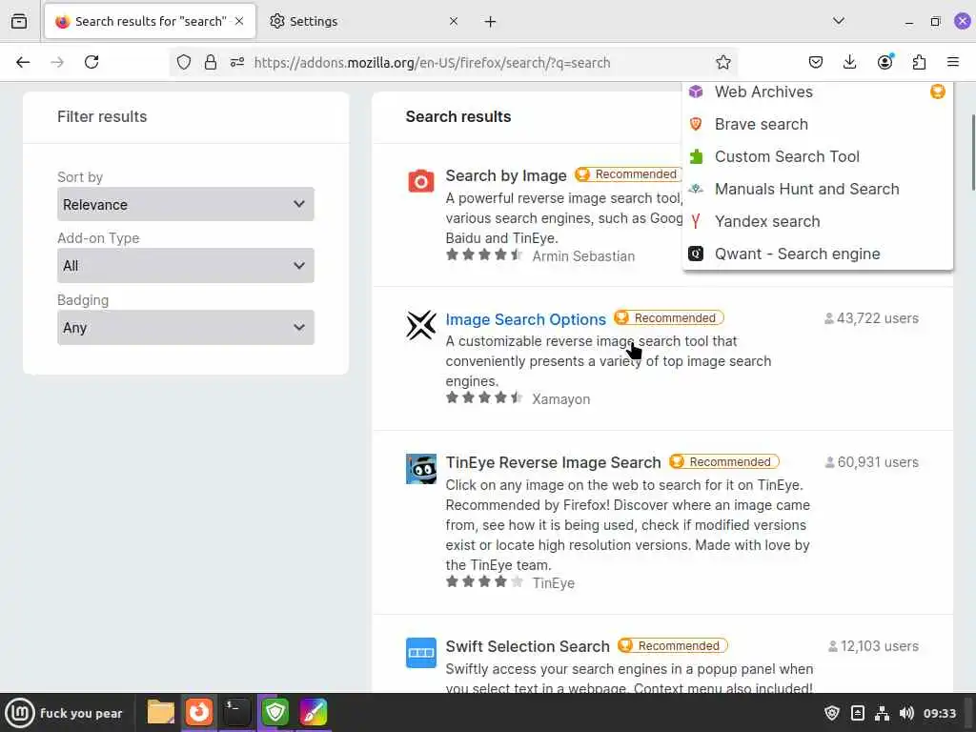Open the Pocket save icon
The height and width of the screenshot is (732, 976).
(816, 62)
